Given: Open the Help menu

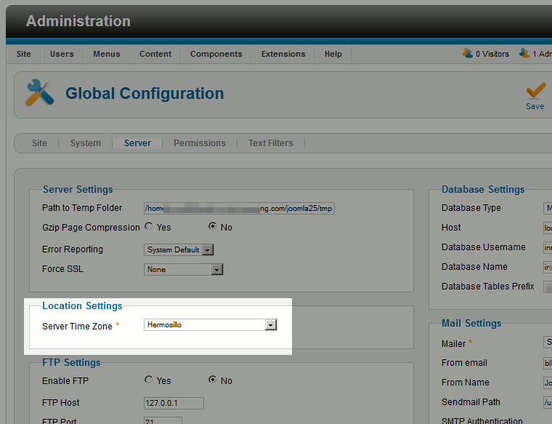Looking at the screenshot, I should tap(333, 54).
